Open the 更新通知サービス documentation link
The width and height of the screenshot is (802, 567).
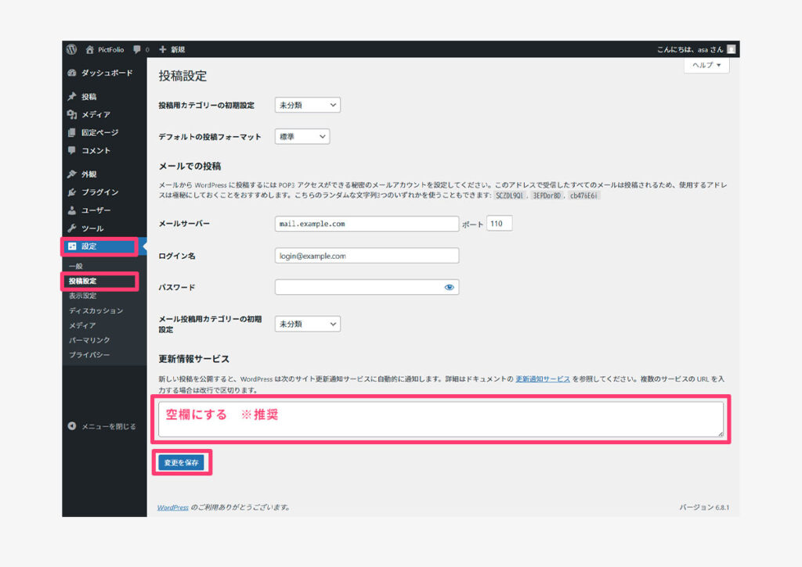(x=542, y=379)
